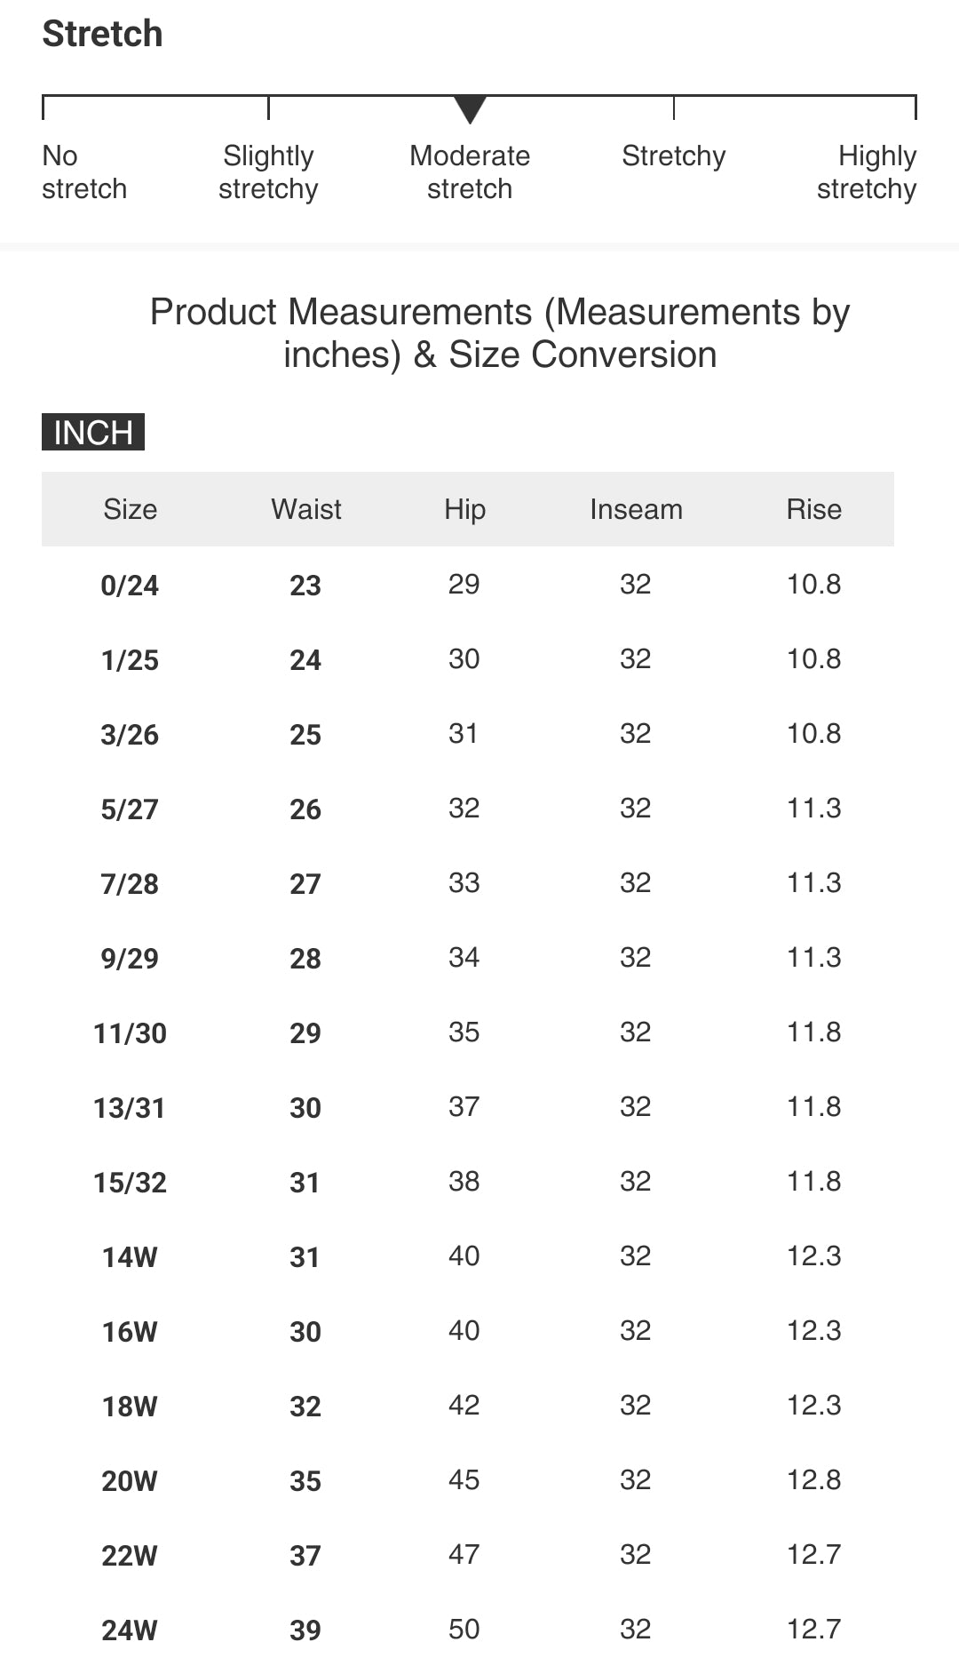Click the Stretch section heading
Screen dimensions: 959x1666
click(x=103, y=34)
